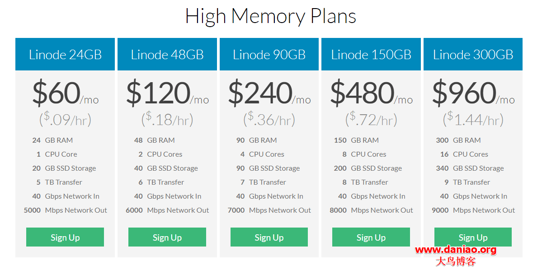
Task: Choose Sign Up for Linode 150GB
Action: (371, 237)
